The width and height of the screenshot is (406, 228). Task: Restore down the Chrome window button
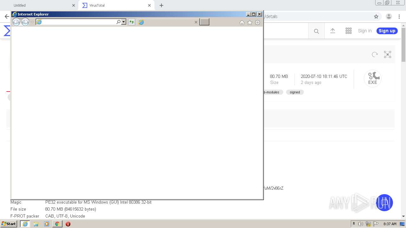click(x=387, y=3)
